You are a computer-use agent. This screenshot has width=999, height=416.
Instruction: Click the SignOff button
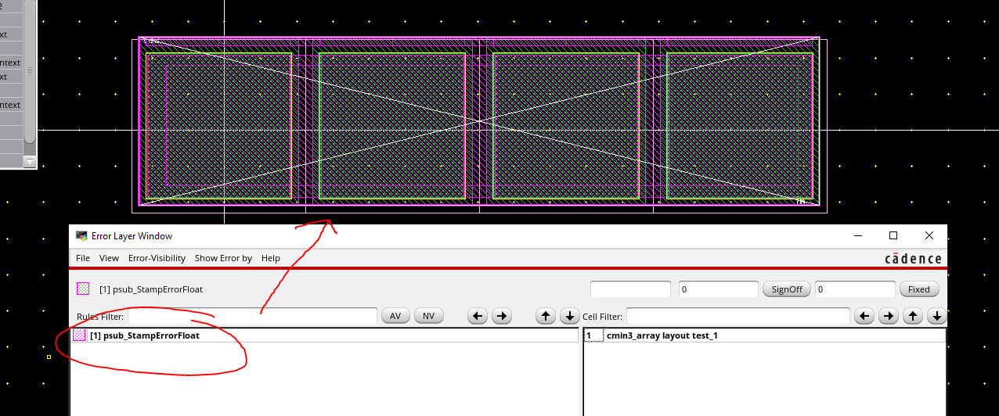tap(787, 289)
